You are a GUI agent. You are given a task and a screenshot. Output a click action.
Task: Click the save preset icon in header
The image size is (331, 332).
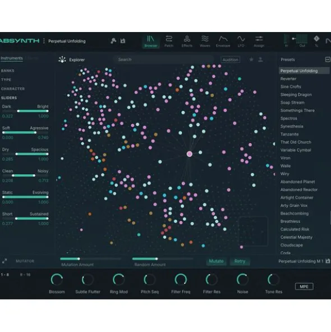[x=123, y=40]
